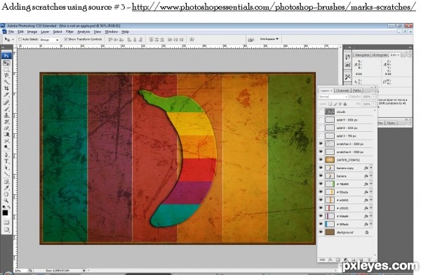Open Move tool preset picker arrow
This screenshot has width=421, height=275.
click(13, 40)
